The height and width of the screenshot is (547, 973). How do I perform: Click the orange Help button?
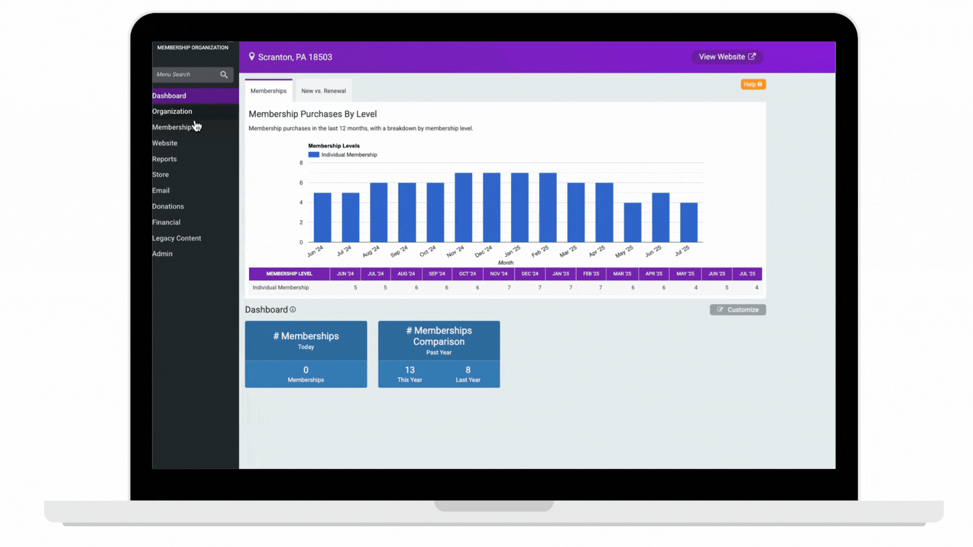point(753,84)
